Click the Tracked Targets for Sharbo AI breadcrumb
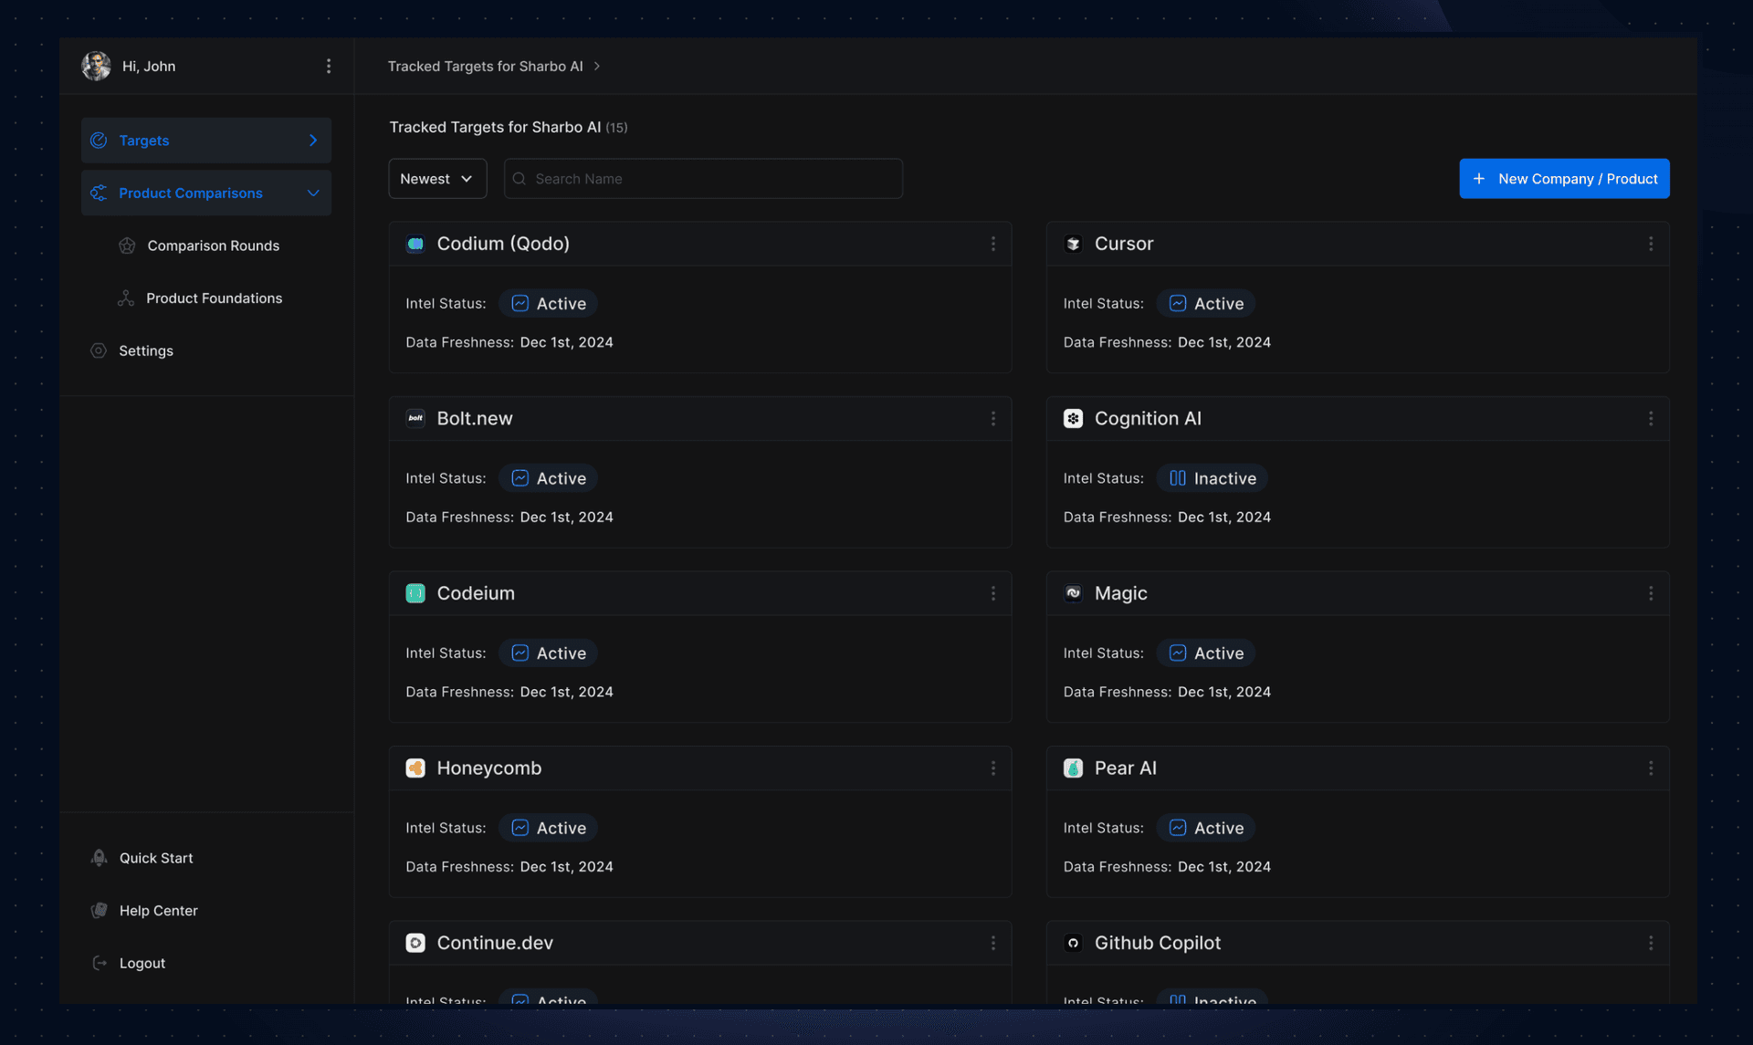1753x1045 pixels. click(486, 66)
